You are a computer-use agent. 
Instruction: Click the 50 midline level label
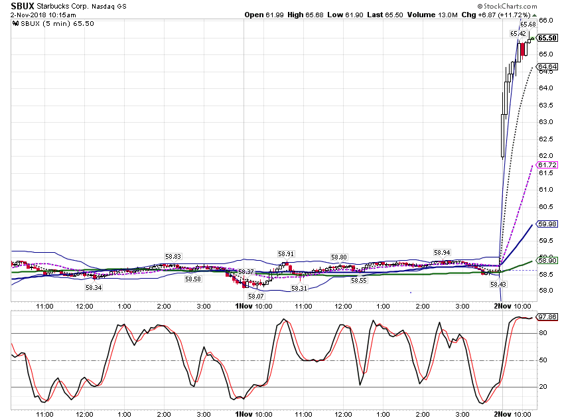coord(543,360)
